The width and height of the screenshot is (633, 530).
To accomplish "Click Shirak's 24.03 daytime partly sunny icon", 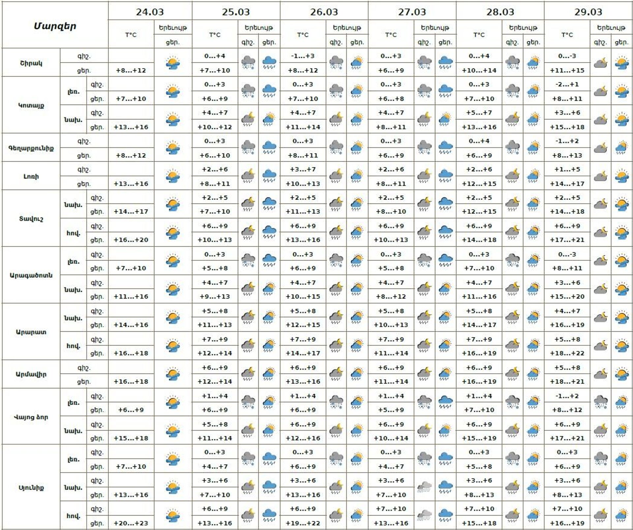I will [173, 63].
